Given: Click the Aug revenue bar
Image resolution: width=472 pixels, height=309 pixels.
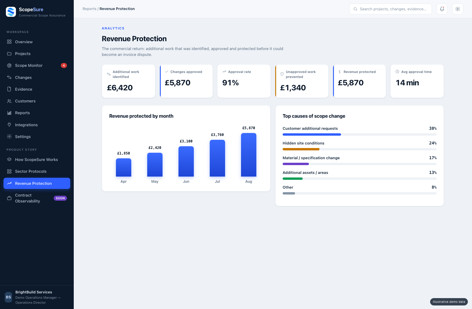Looking at the screenshot, I should pyautogui.click(x=249, y=155).
